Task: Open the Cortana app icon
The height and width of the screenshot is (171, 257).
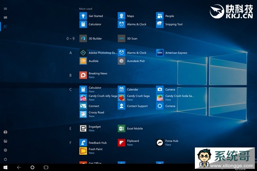Action: 160,106
